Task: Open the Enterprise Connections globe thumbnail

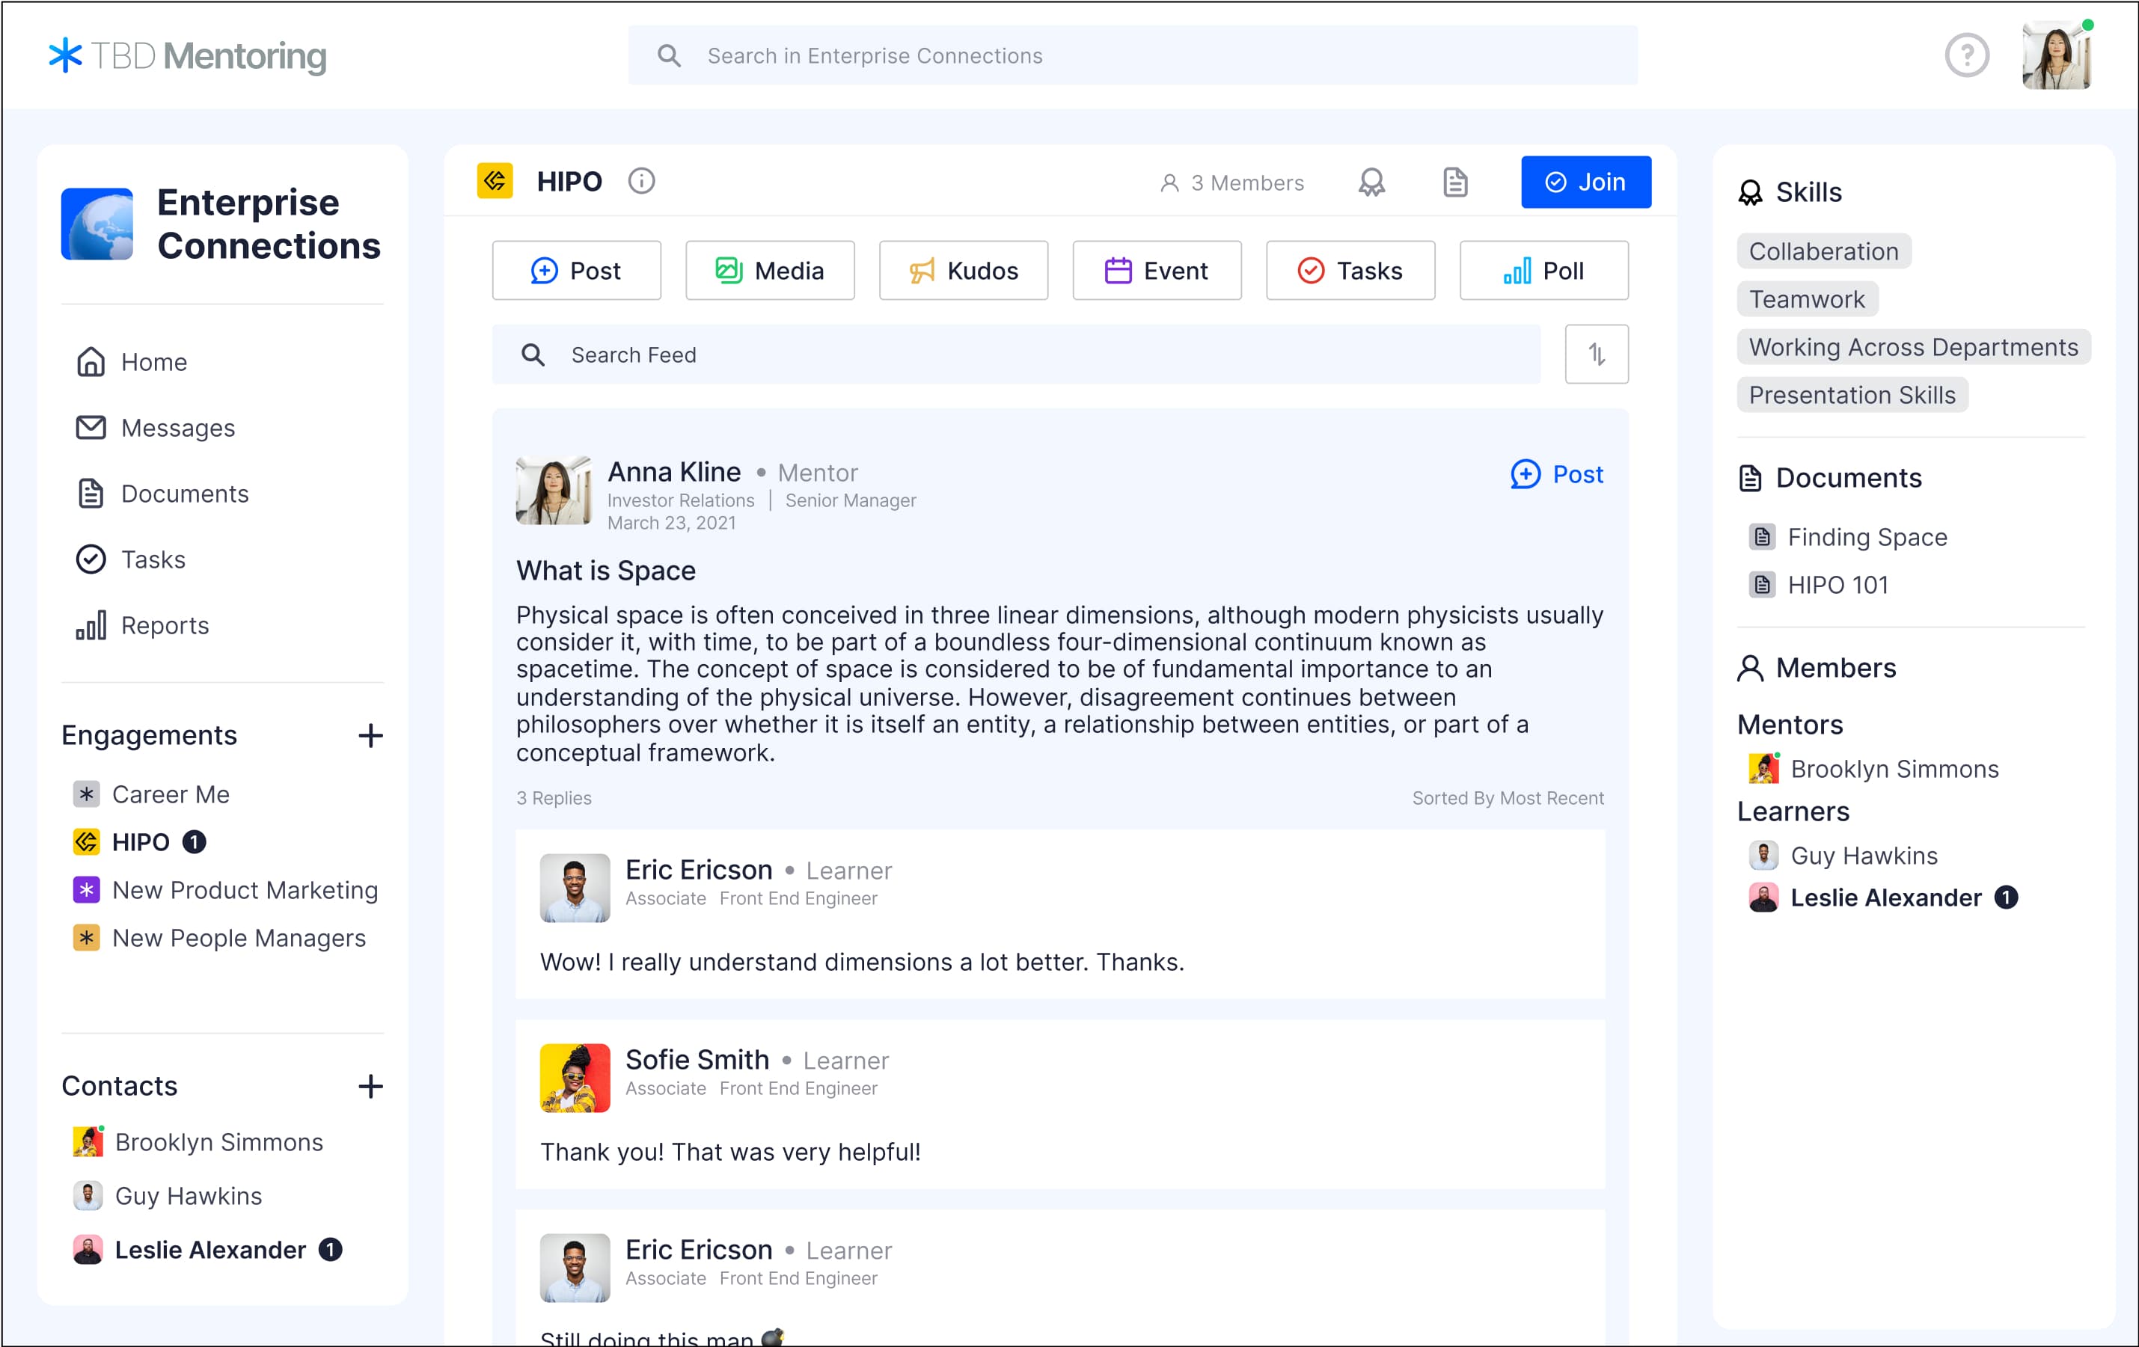Action: tap(97, 224)
